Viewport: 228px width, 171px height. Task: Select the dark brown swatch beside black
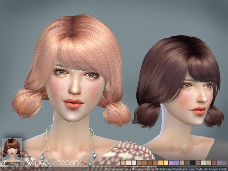(x=187, y=163)
